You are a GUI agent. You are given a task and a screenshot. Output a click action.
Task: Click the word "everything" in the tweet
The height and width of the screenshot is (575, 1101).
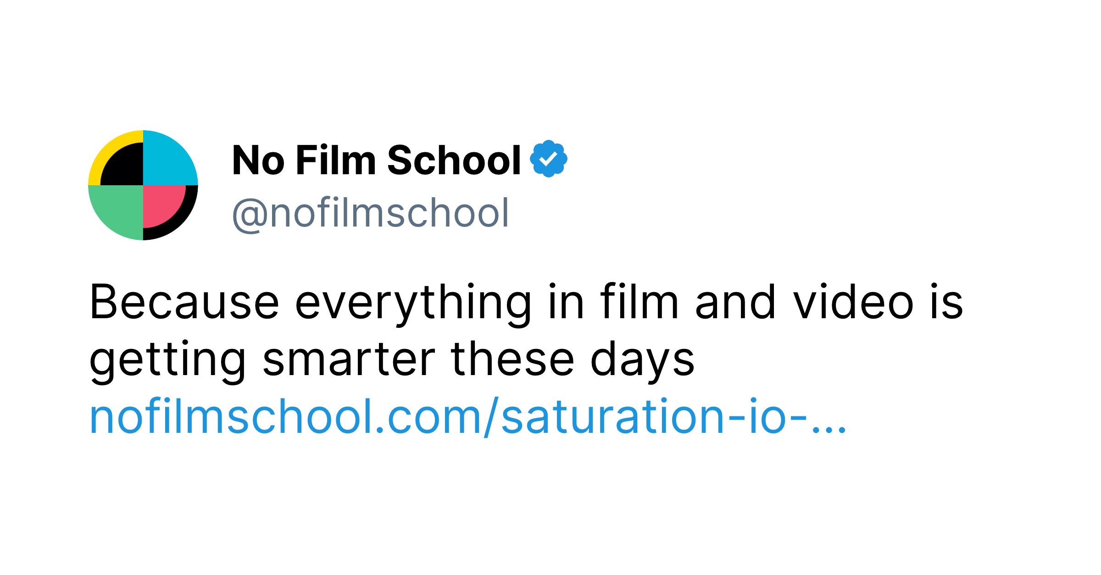pos(413,304)
